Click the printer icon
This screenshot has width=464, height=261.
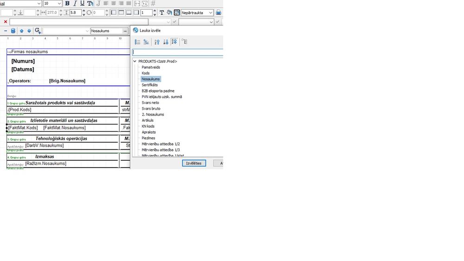[x=218, y=13]
